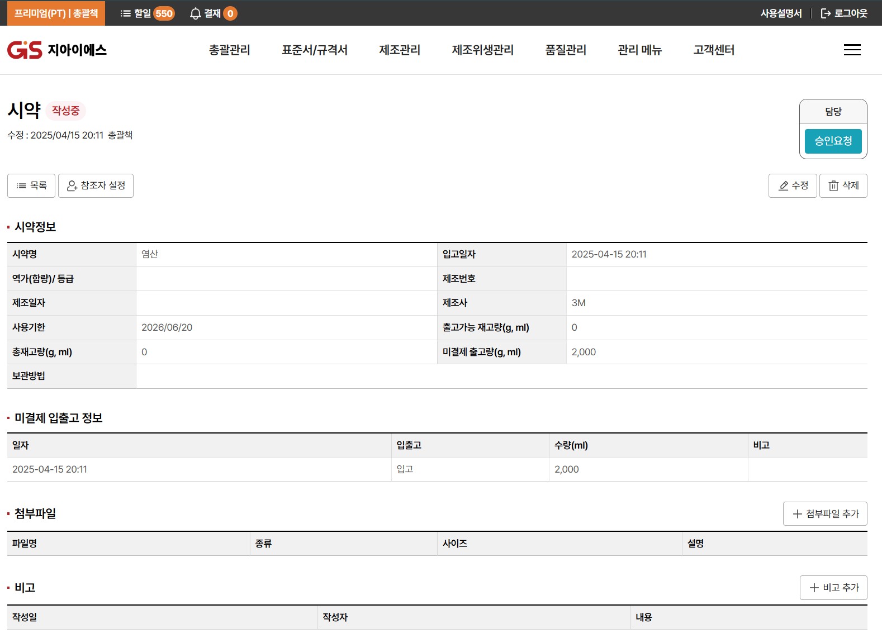Click the 결재 0 count badge
This screenshot has height=643, width=882.
(x=230, y=13)
